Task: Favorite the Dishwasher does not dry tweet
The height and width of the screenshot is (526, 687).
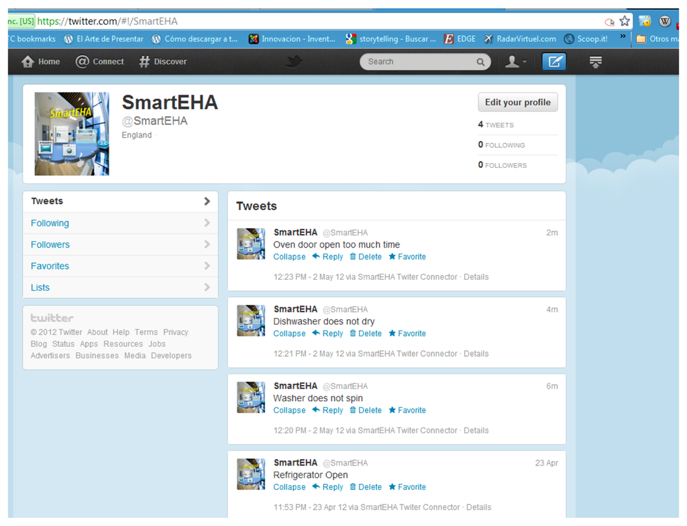Action: 407,333
